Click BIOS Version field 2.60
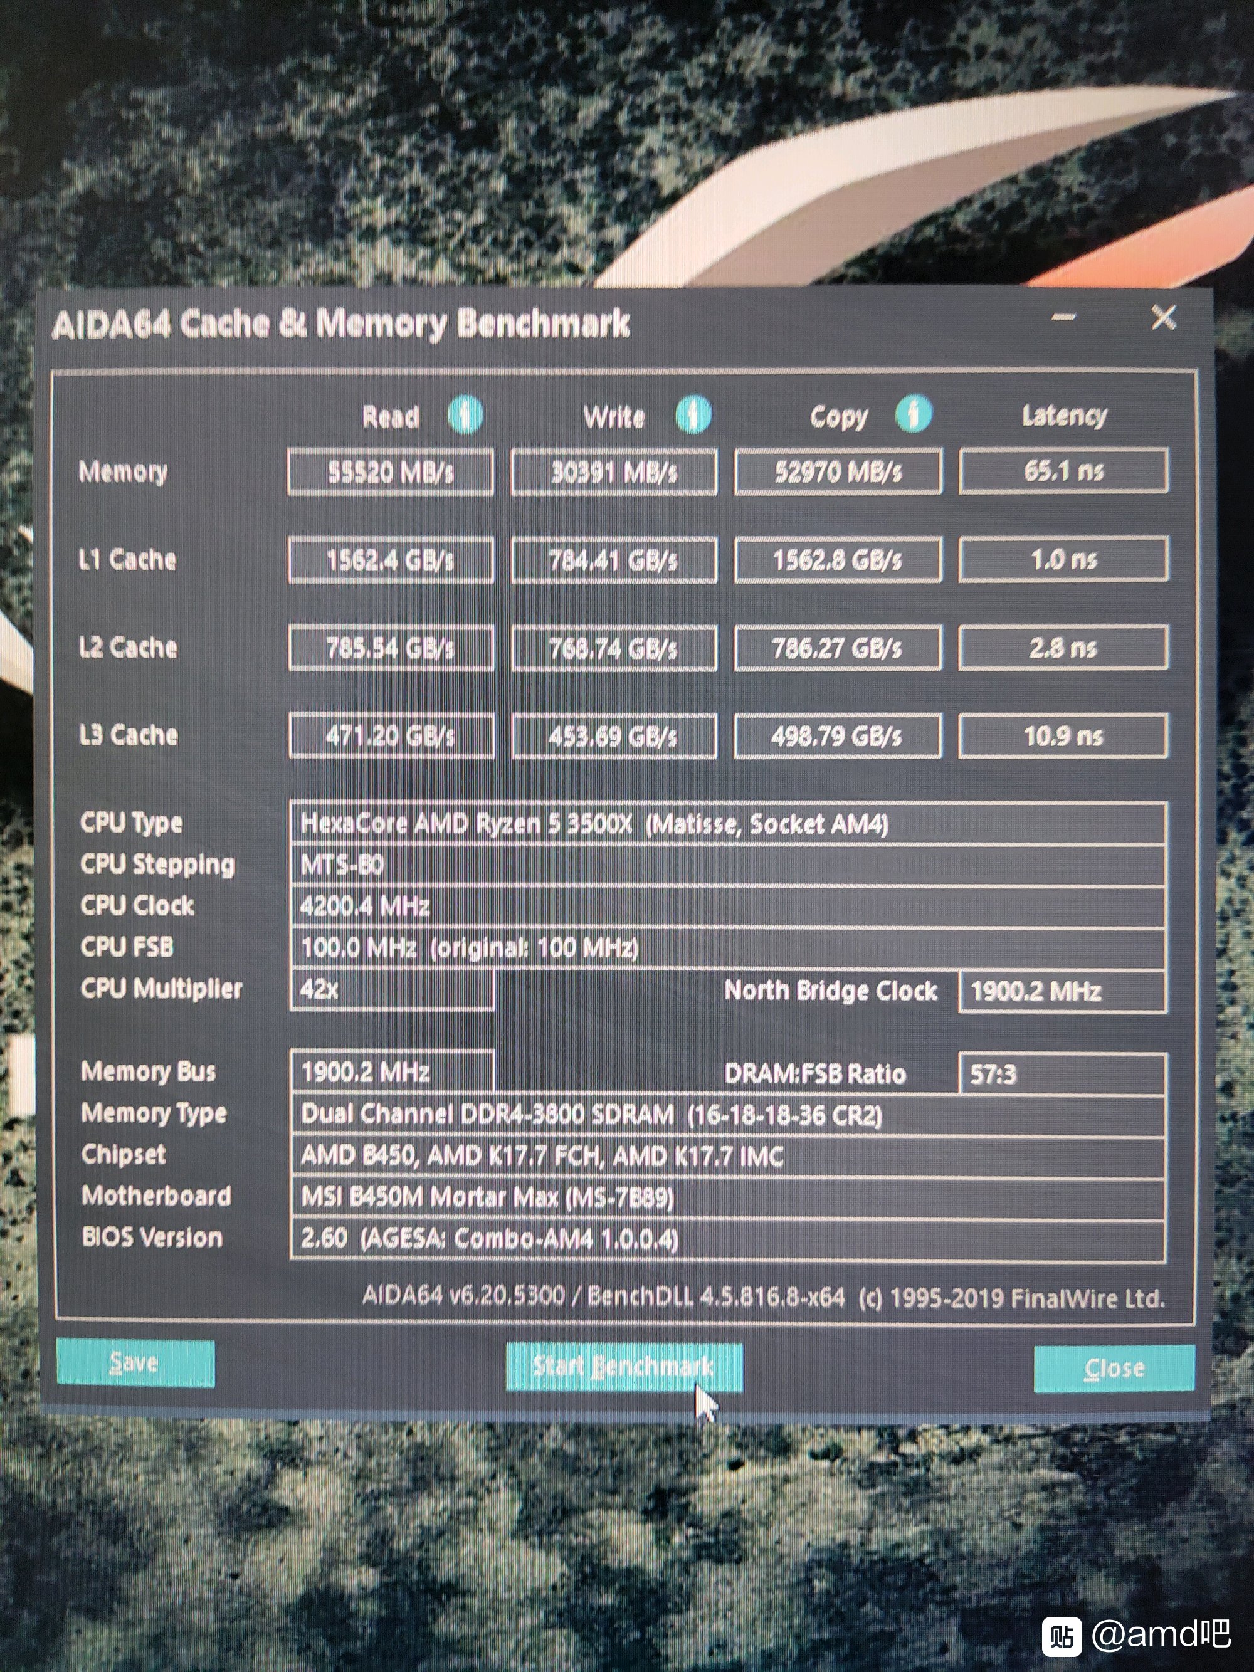This screenshot has width=1254, height=1672. (x=729, y=1239)
